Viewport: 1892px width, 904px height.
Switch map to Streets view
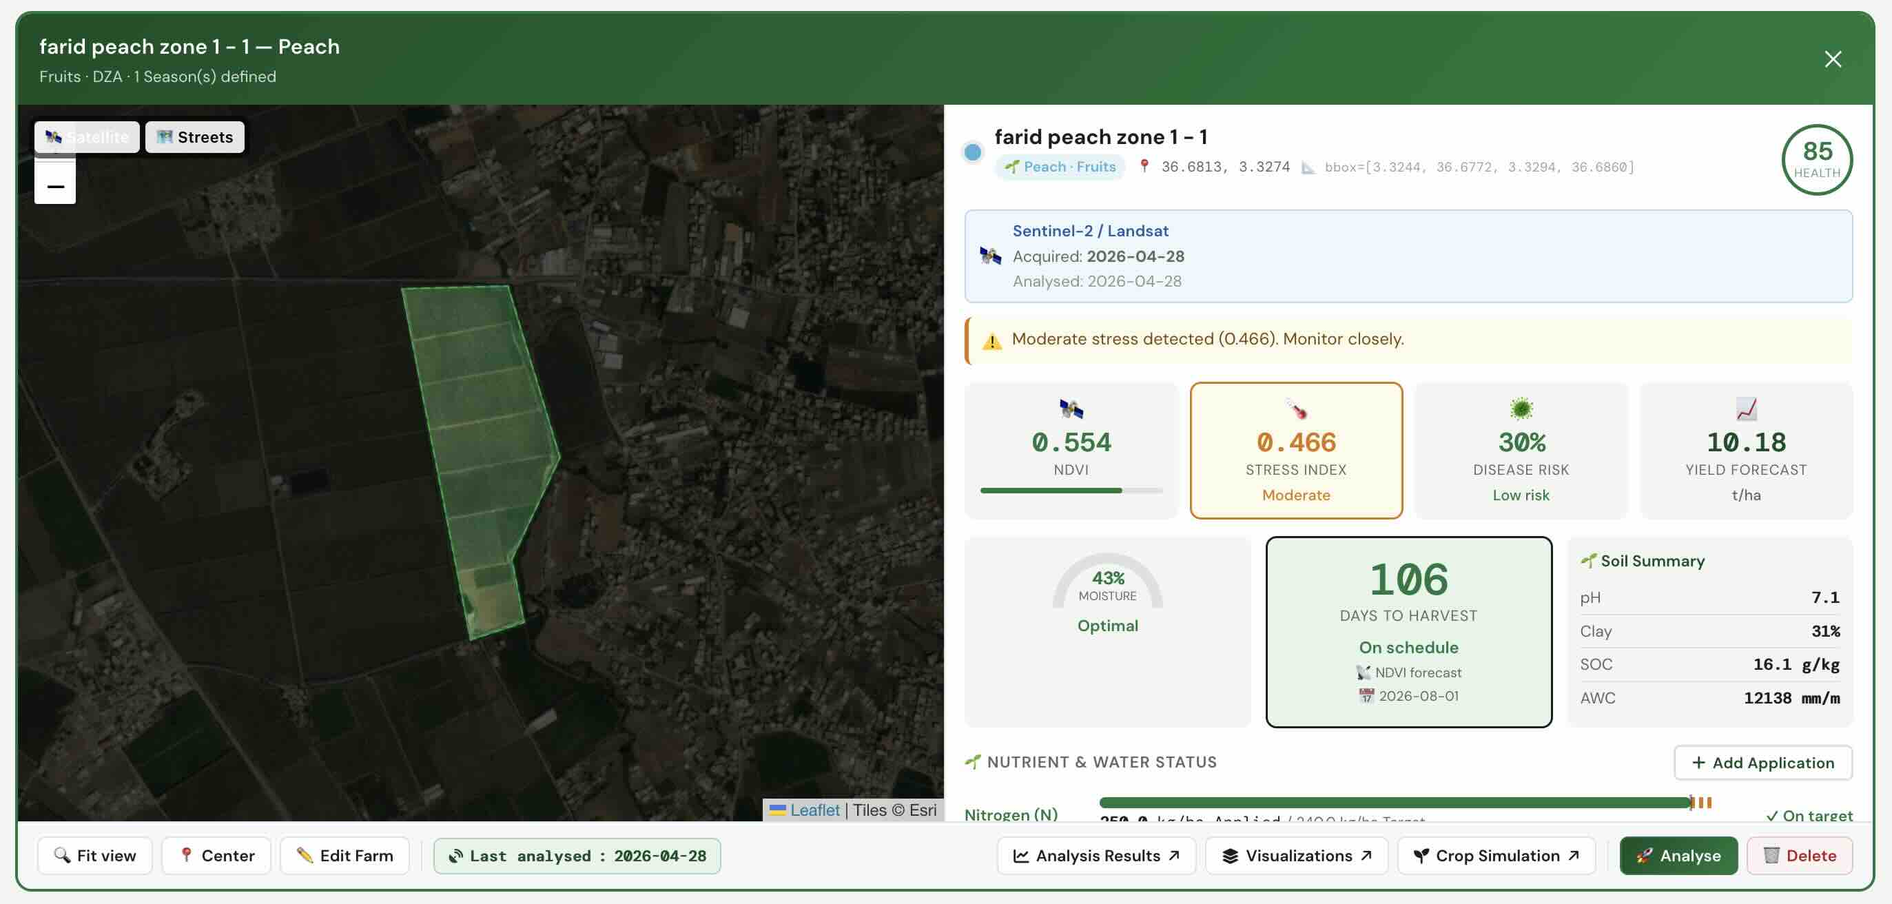pos(194,137)
